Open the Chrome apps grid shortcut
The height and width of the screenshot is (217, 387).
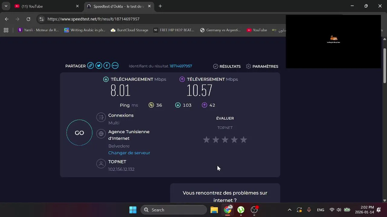click(x=6, y=30)
